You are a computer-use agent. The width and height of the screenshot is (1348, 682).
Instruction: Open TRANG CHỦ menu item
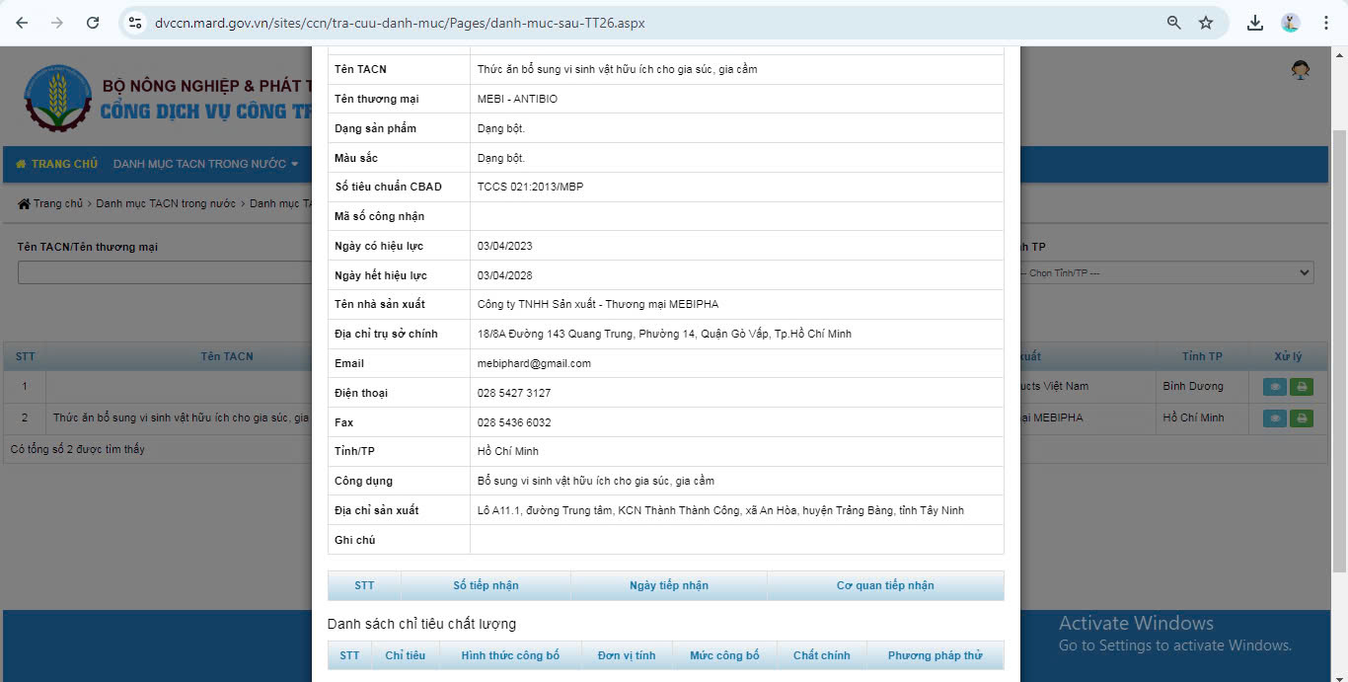[x=57, y=164]
